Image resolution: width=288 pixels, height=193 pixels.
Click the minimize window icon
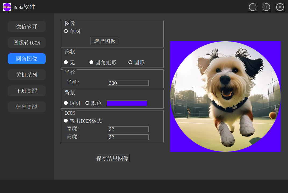(x=253, y=7)
